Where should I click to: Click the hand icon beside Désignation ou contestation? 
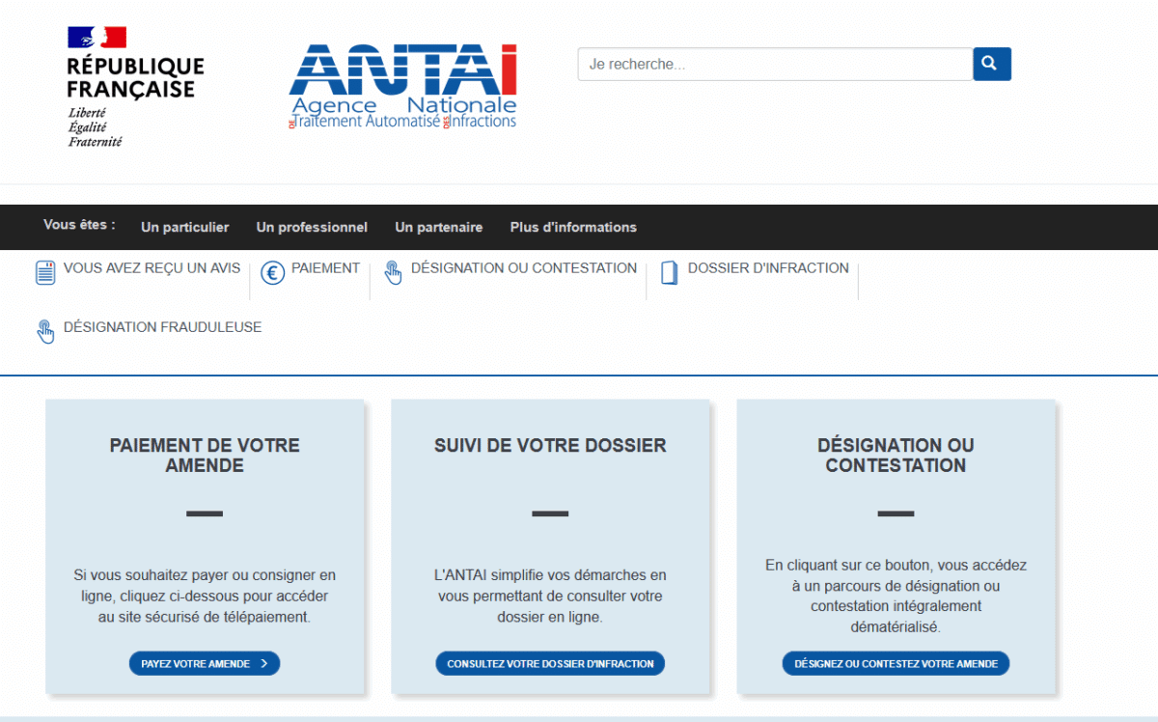click(393, 272)
